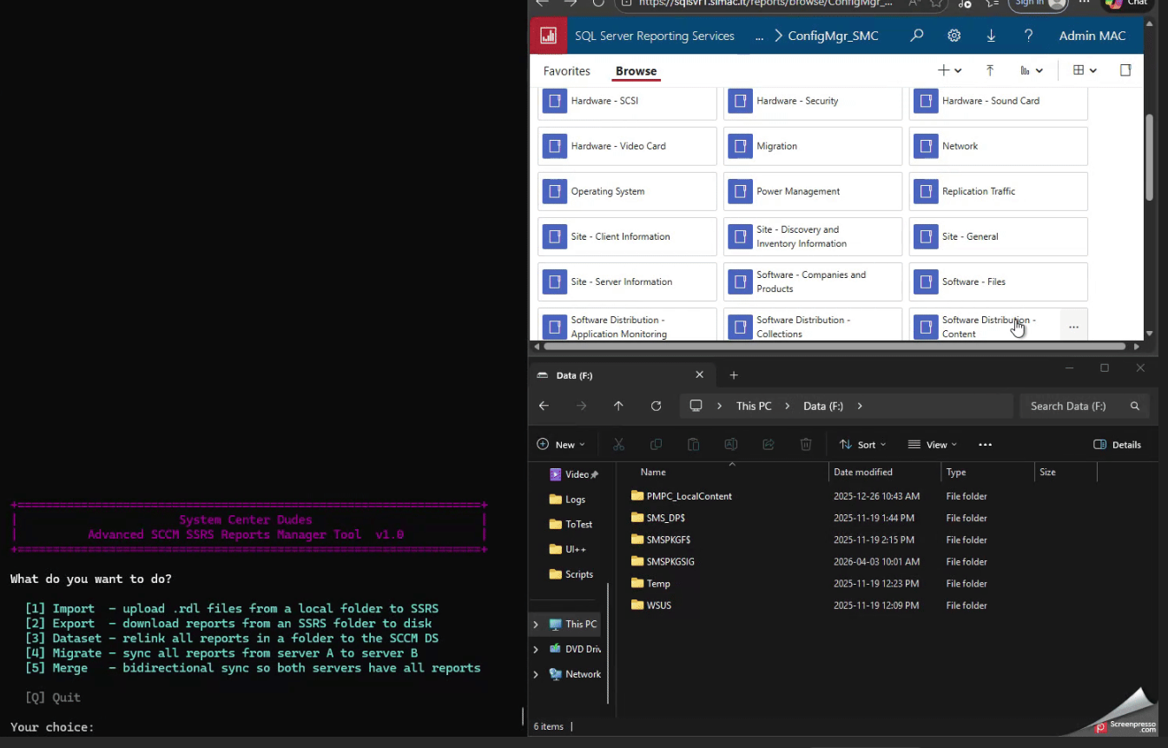Open the Sort dropdown in File Explorer

tap(862, 444)
